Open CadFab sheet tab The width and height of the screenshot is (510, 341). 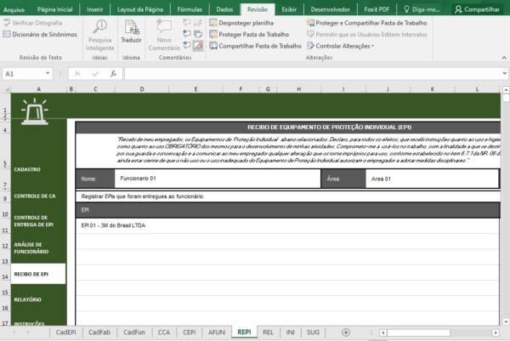(99, 332)
